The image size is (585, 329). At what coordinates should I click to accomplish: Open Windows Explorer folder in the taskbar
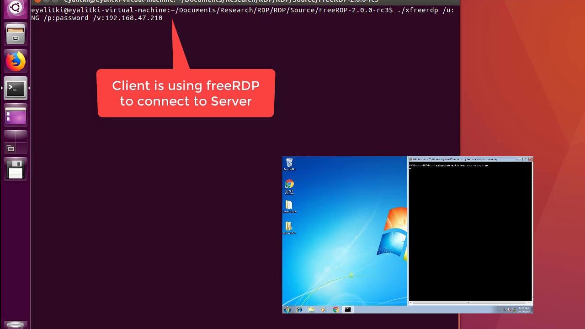(x=311, y=309)
